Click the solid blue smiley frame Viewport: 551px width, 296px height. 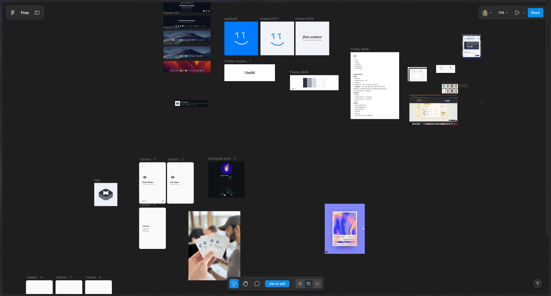coord(241,38)
